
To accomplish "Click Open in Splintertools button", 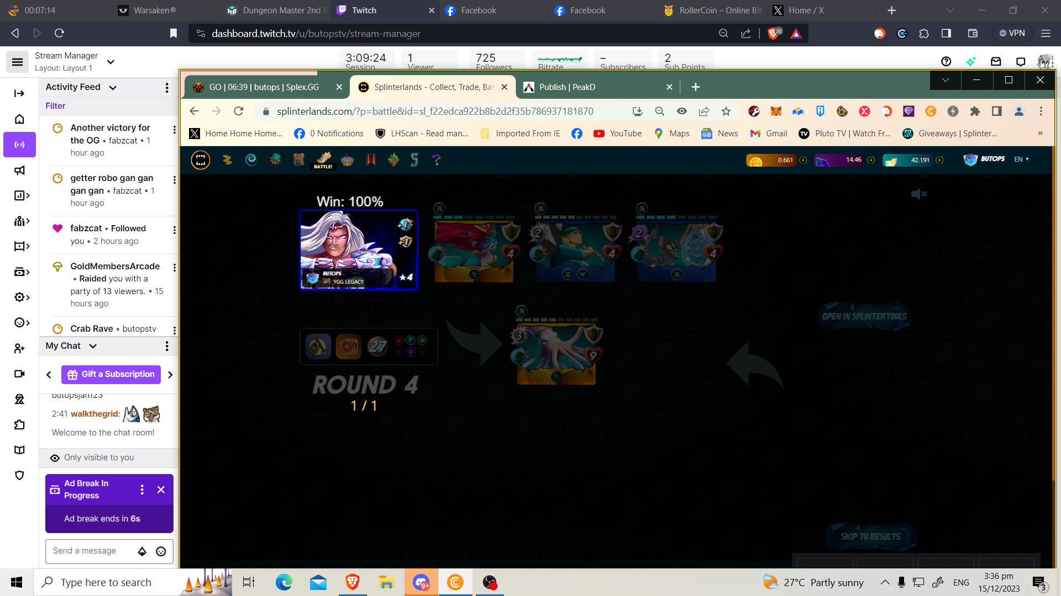I will click(x=865, y=316).
